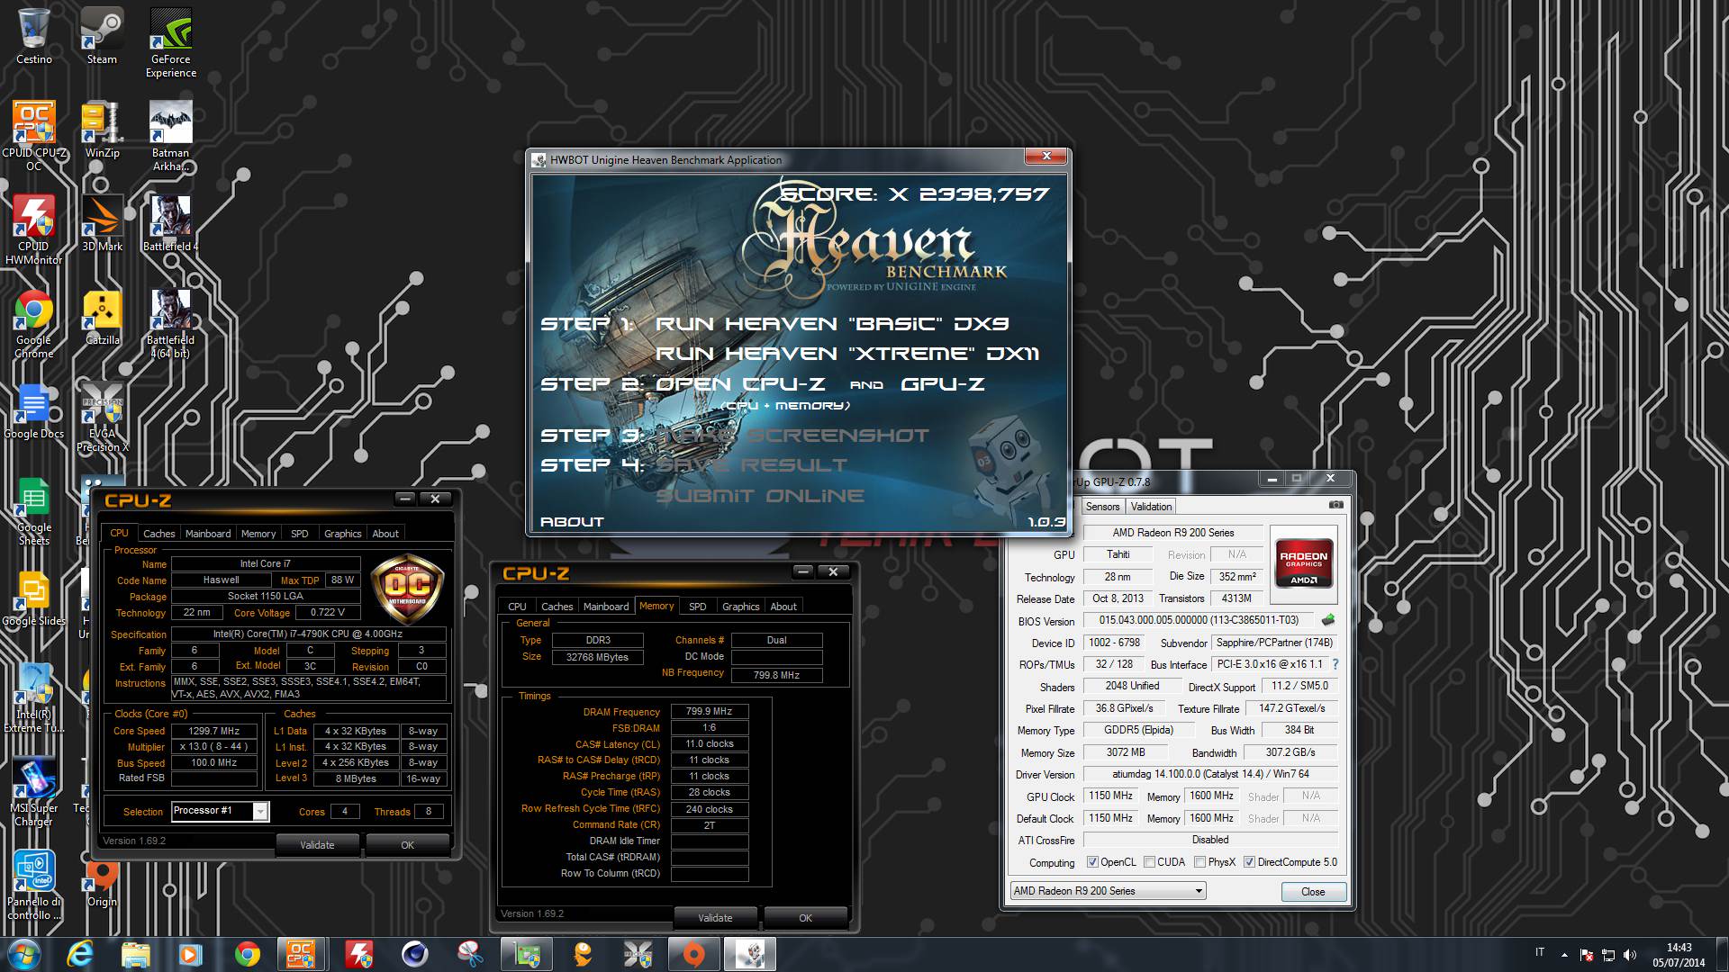Open Google Docs desktop shortcut
This screenshot has width=1729, height=972.
tap(34, 411)
